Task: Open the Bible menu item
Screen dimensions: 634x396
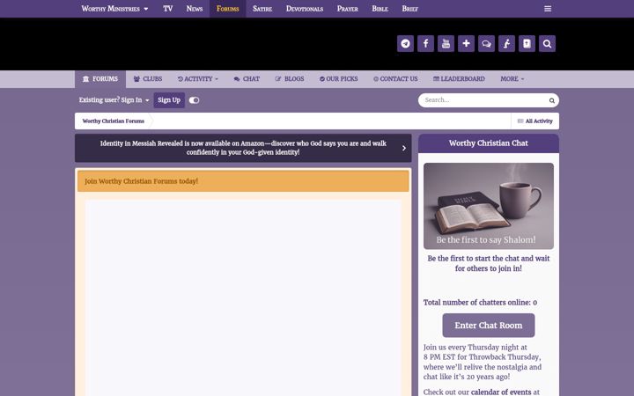Action: [x=380, y=9]
